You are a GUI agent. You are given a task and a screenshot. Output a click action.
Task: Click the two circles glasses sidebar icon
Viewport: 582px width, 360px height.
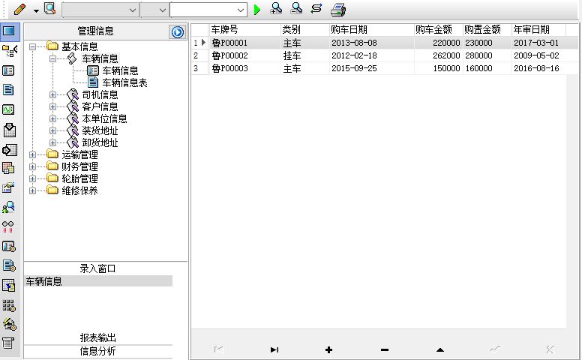click(8, 226)
